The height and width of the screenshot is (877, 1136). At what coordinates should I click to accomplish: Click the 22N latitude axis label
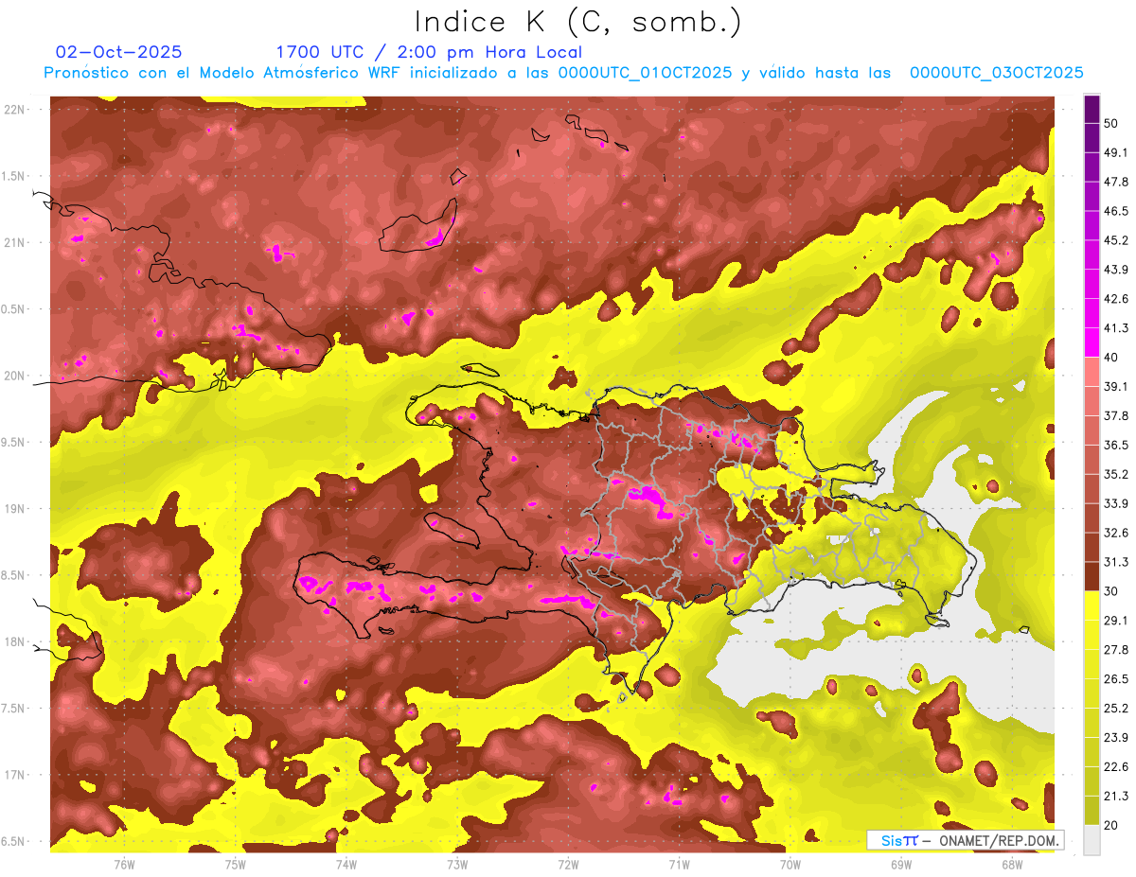(16, 109)
